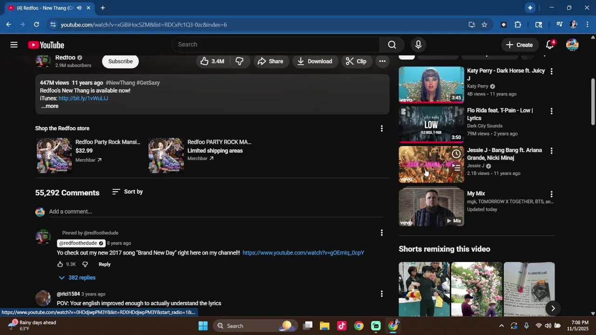
Task: Open the Chrome profile avatar
Action: coord(574,25)
